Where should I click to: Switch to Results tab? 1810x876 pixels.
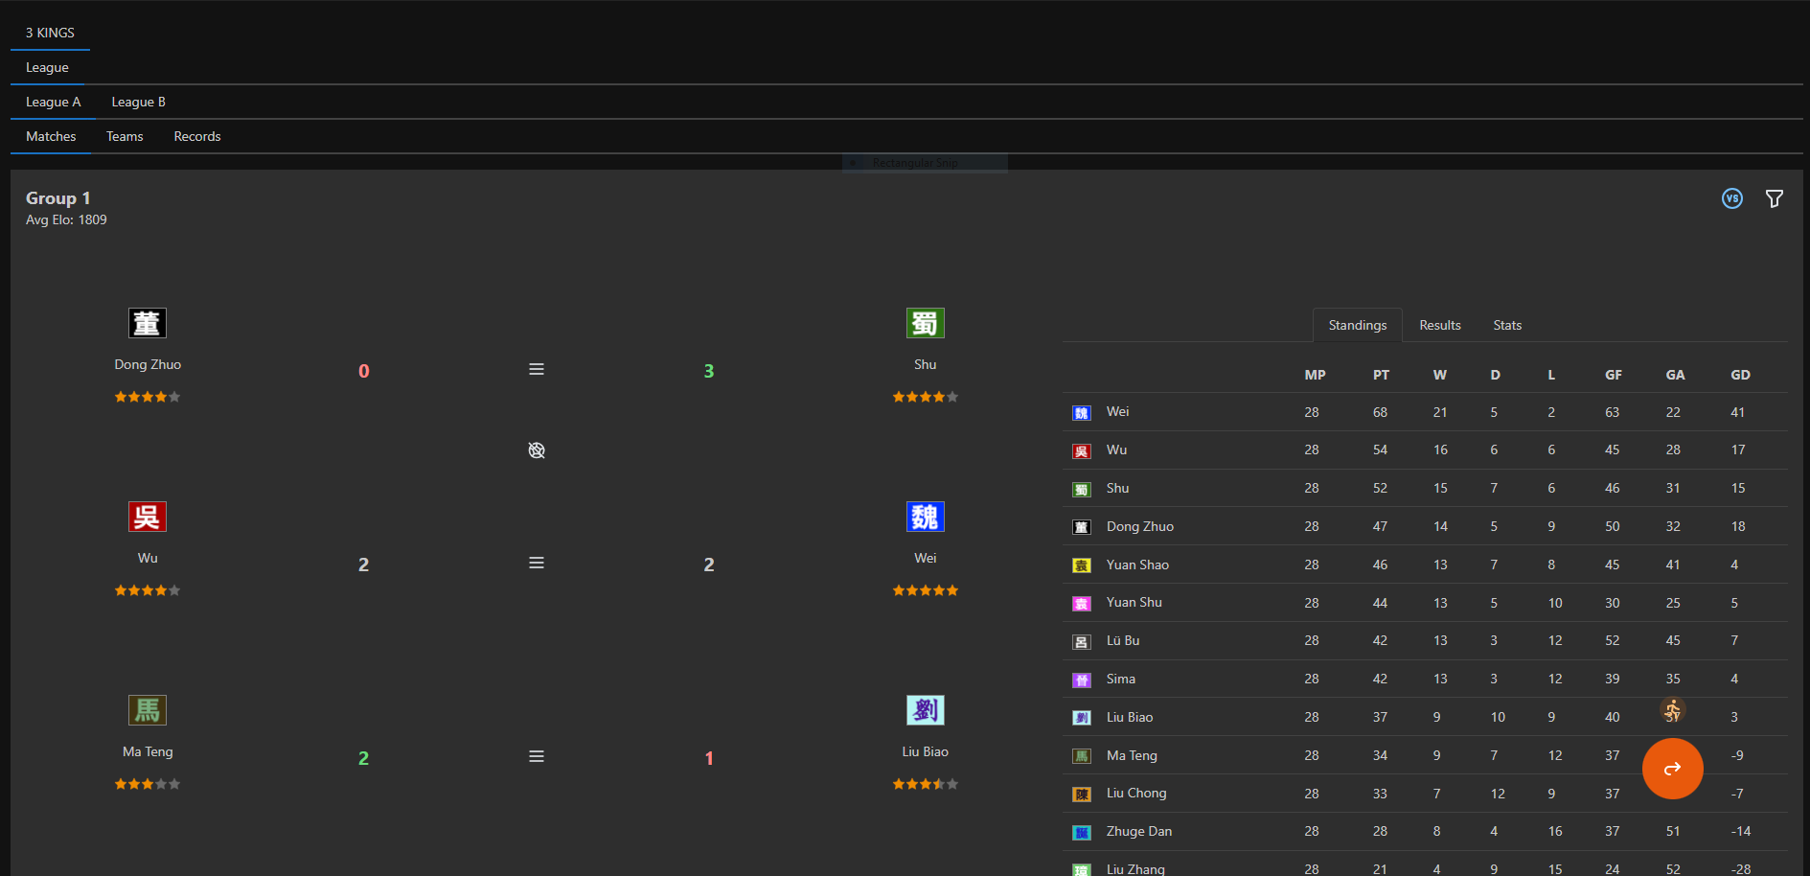point(1440,325)
